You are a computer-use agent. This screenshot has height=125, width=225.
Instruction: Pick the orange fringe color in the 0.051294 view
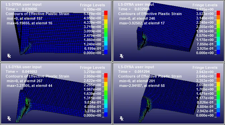pyautogui.click(x=218, y=80)
